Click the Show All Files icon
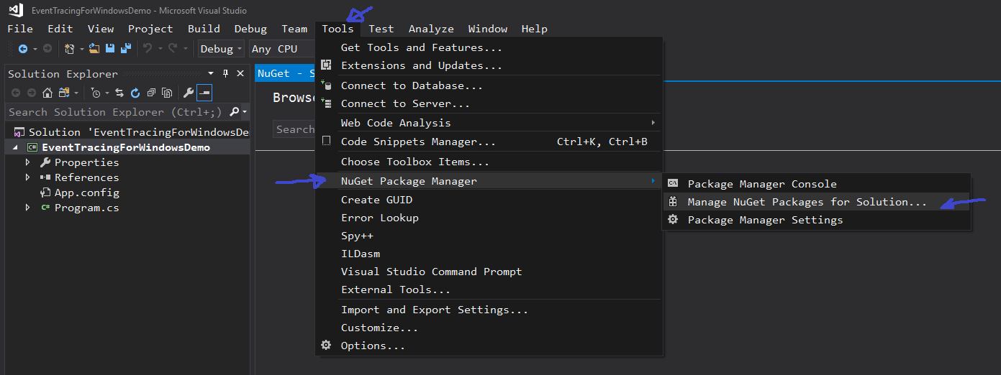1001x375 pixels. [x=167, y=93]
